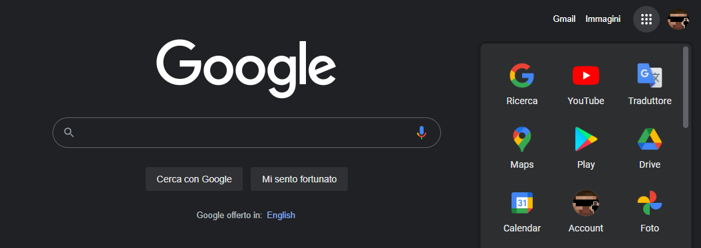
Task: Open Calendar from the apps panel
Action: (x=521, y=212)
